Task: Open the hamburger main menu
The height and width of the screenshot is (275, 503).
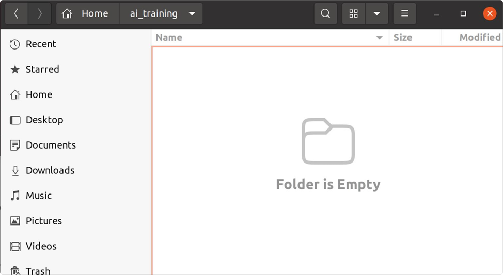Action: [405, 14]
